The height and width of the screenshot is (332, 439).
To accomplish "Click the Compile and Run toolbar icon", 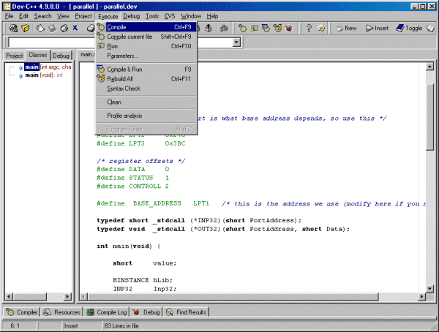I will pyautogui.click(x=266, y=28).
